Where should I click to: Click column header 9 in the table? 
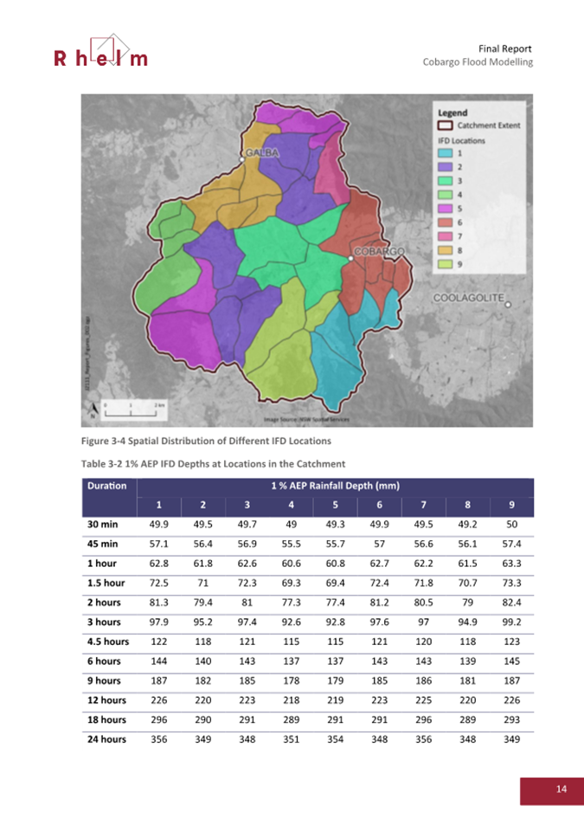pos(512,505)
